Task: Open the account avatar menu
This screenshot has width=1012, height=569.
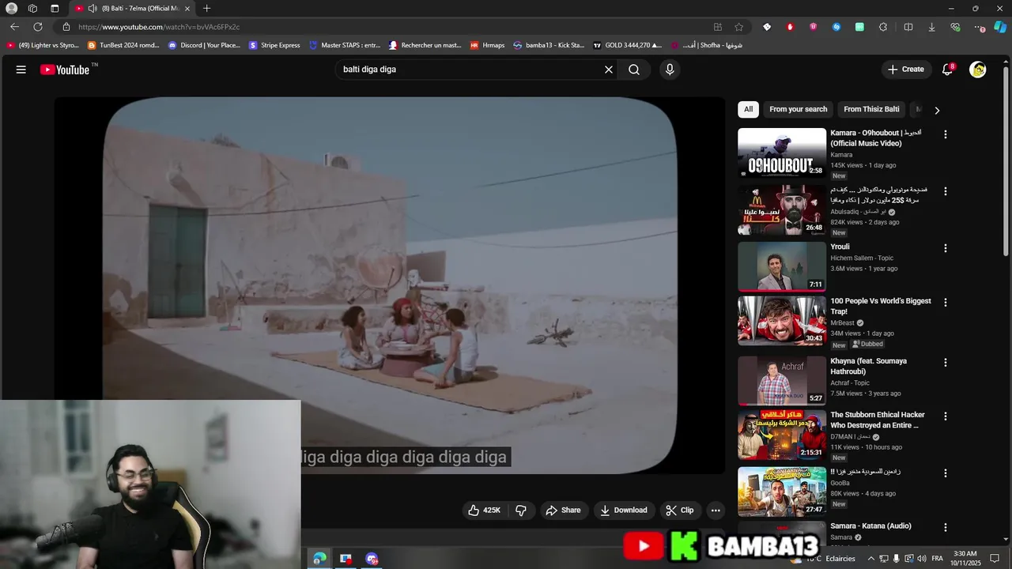Action: (978, 70)
